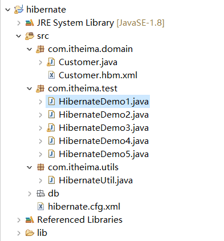Screen dimensions: 224x241
Task: Collapse the src folder tree
Action: [19, 36]
